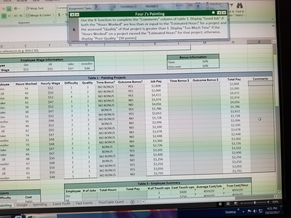
Task: Open the Merge & Center dropdown arrow
Action: (x=53, y=15)
